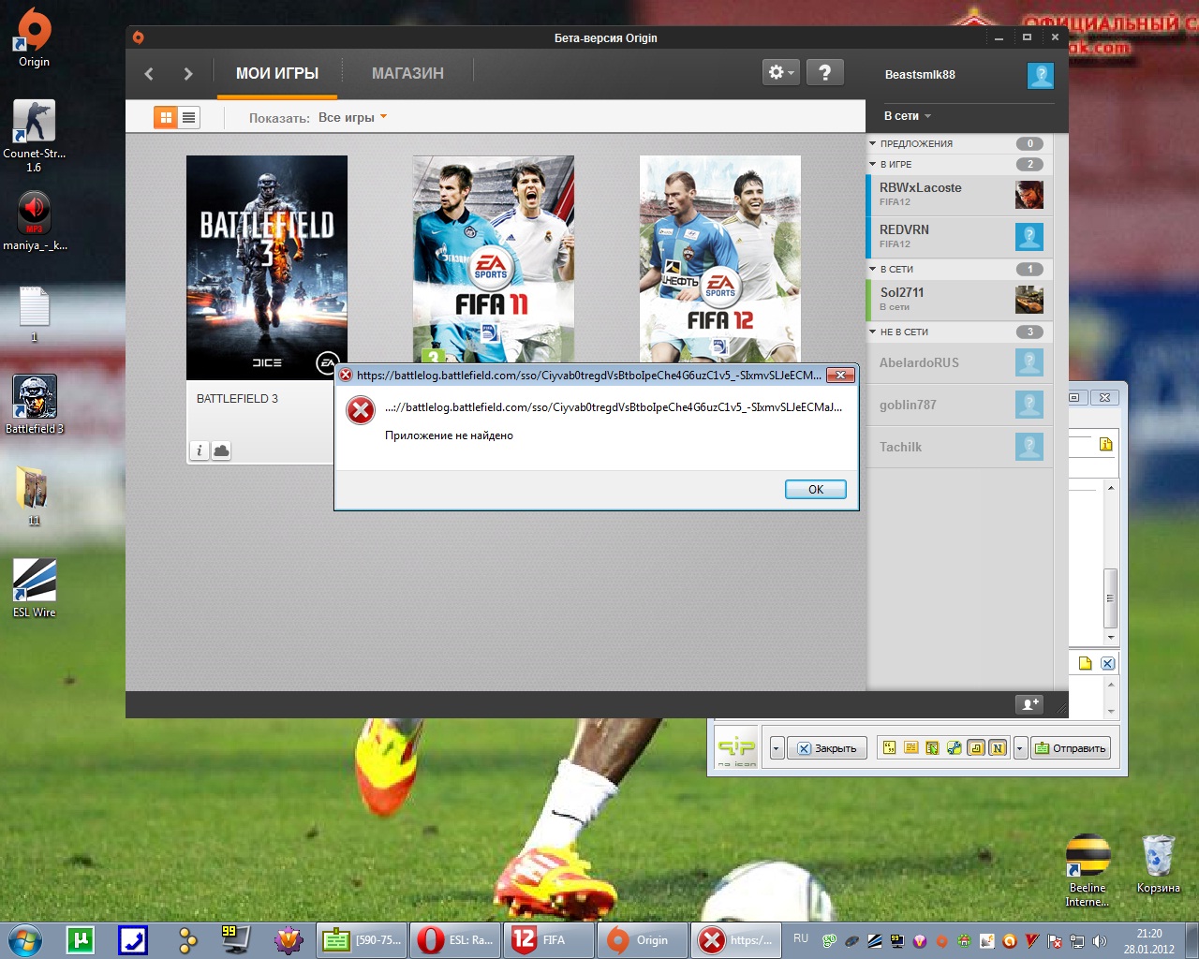
Task: Open the МОИ ИГРЫ tab
Action: coord(277,73)
